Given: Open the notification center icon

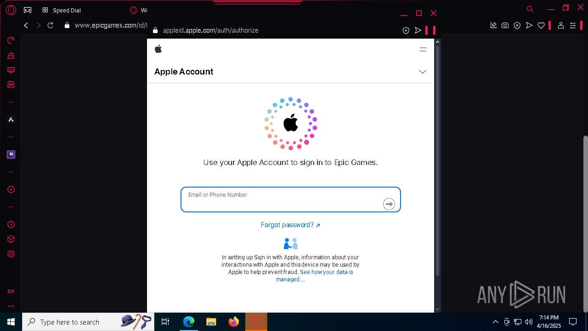Looking at the screenshot, I should [573, 322].
